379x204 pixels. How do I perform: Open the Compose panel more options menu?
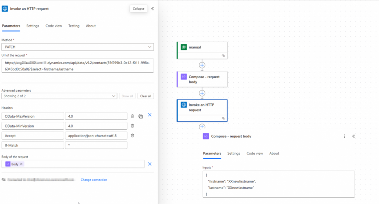pos(345,136)
